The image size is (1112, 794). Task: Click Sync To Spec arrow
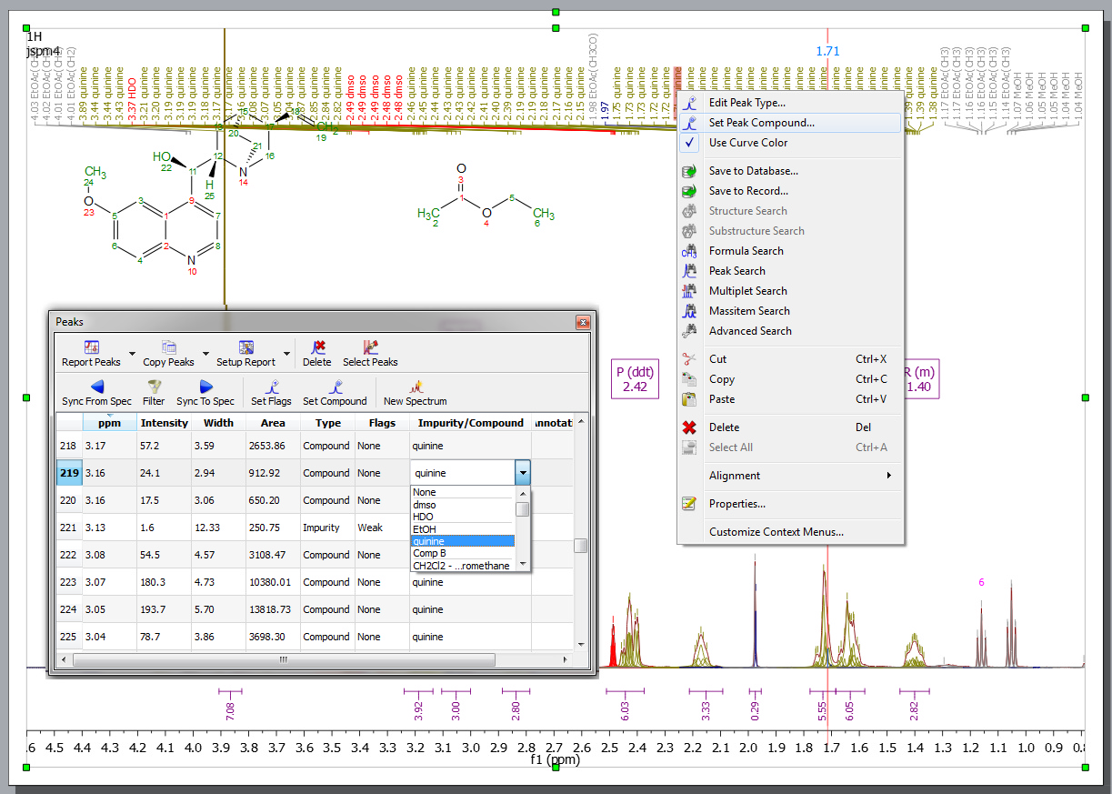coord(205,387)
